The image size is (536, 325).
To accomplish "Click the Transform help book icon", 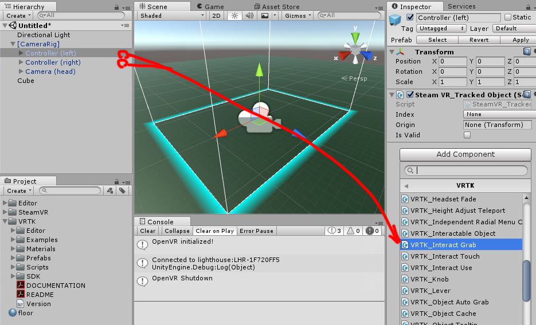I will (527, 52).
